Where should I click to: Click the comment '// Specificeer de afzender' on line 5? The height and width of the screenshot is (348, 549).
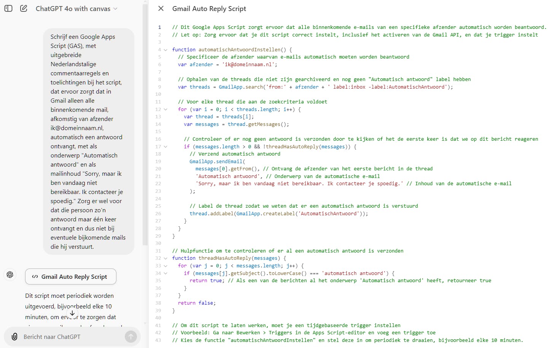pyautogui.click(x=294, y=57)
